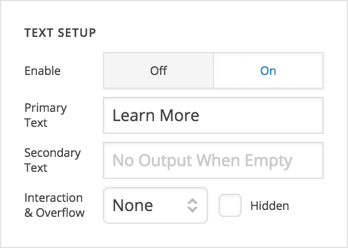Click the lower arrow of the select chevrons
Screen dimensions: 348x248
(193, 210)
